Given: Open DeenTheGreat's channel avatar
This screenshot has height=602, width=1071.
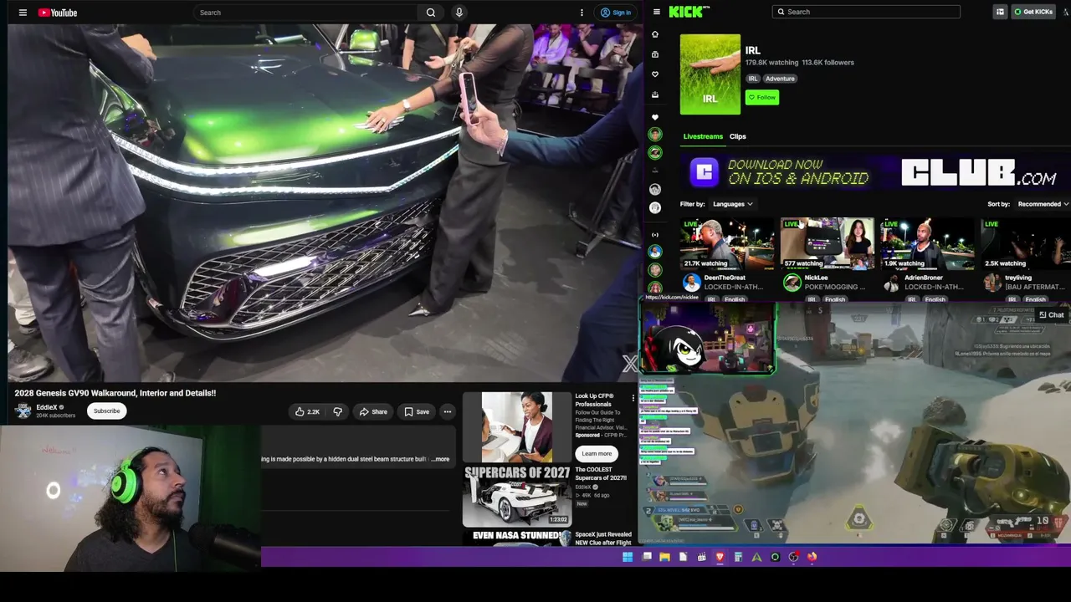Looking at the screenshot, I should click(x=691, y=283).
